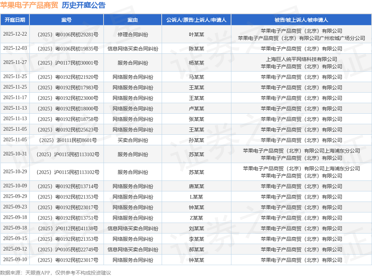Click plaintiff 刘某某
The height and width of the screenshot is (276, 372).
tap(197, 228)
